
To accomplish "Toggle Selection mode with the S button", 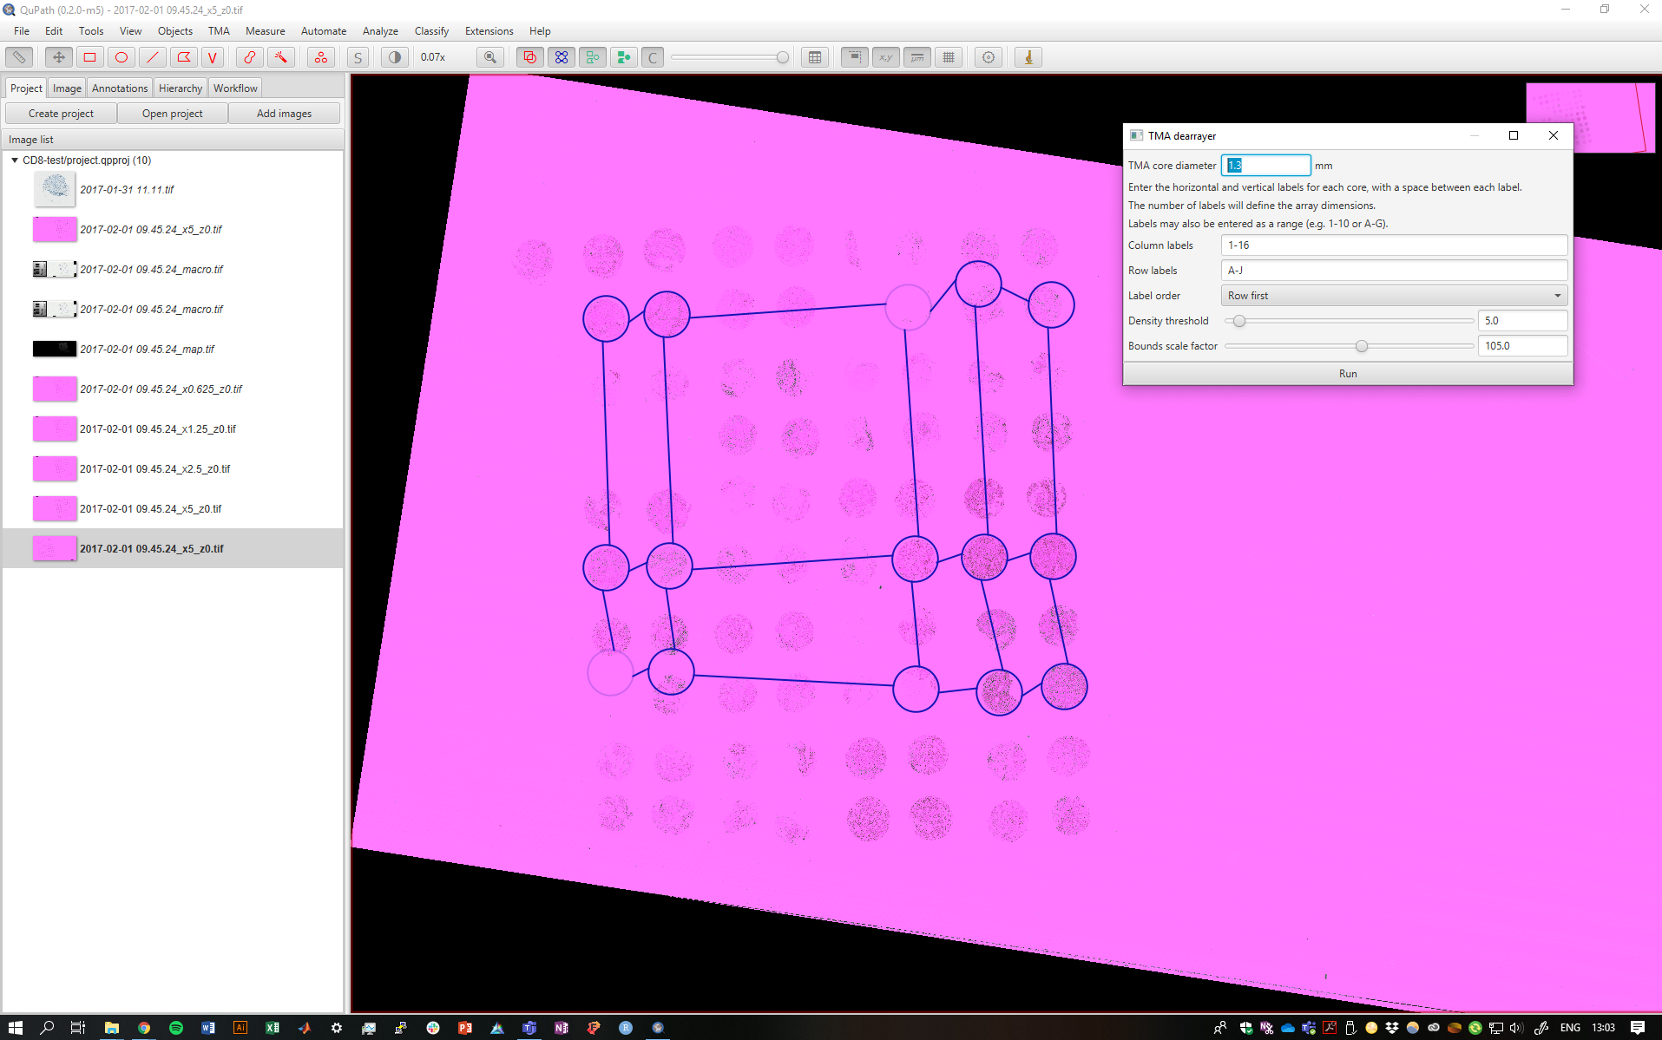I will 357,57.
